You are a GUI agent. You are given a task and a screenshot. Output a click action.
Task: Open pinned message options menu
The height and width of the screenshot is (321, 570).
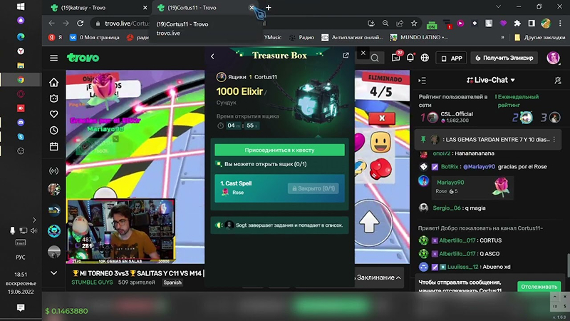(x=554, y=139)
